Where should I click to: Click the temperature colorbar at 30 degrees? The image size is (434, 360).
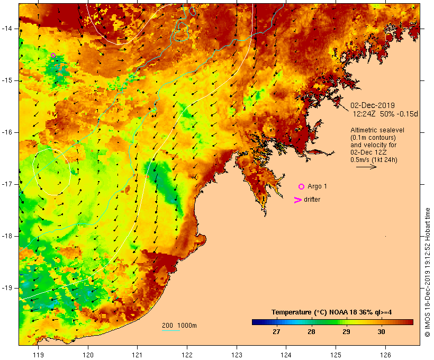(x=382, y=322)
